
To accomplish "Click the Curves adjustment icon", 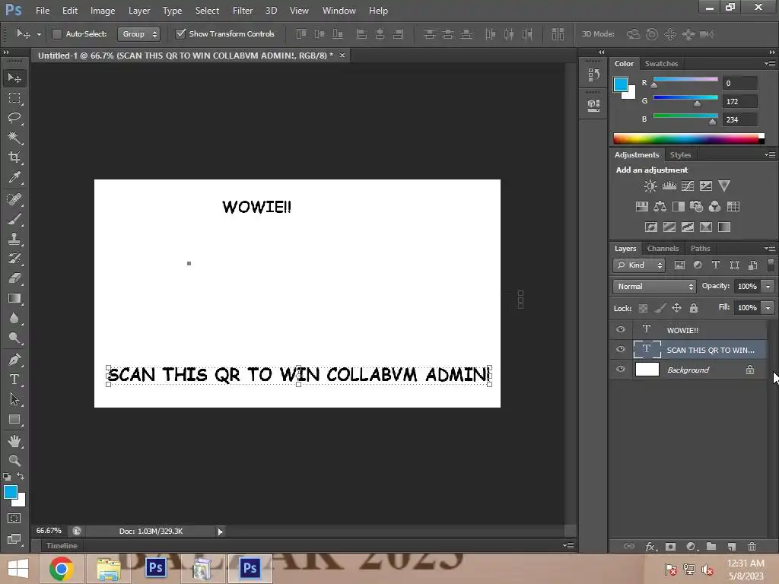I will click(x=688, y=186).
